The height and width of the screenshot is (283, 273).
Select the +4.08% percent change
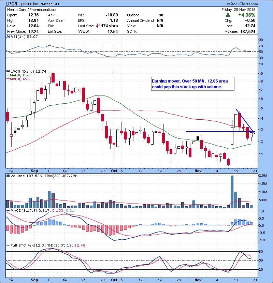[247, 15]
